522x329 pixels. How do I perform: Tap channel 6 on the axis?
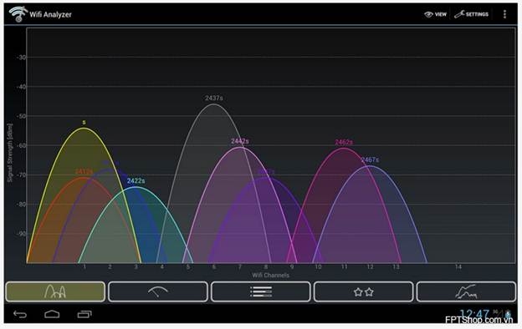[213, 267]
